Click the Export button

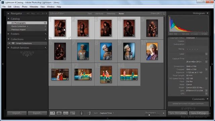[x=37, y=113]
